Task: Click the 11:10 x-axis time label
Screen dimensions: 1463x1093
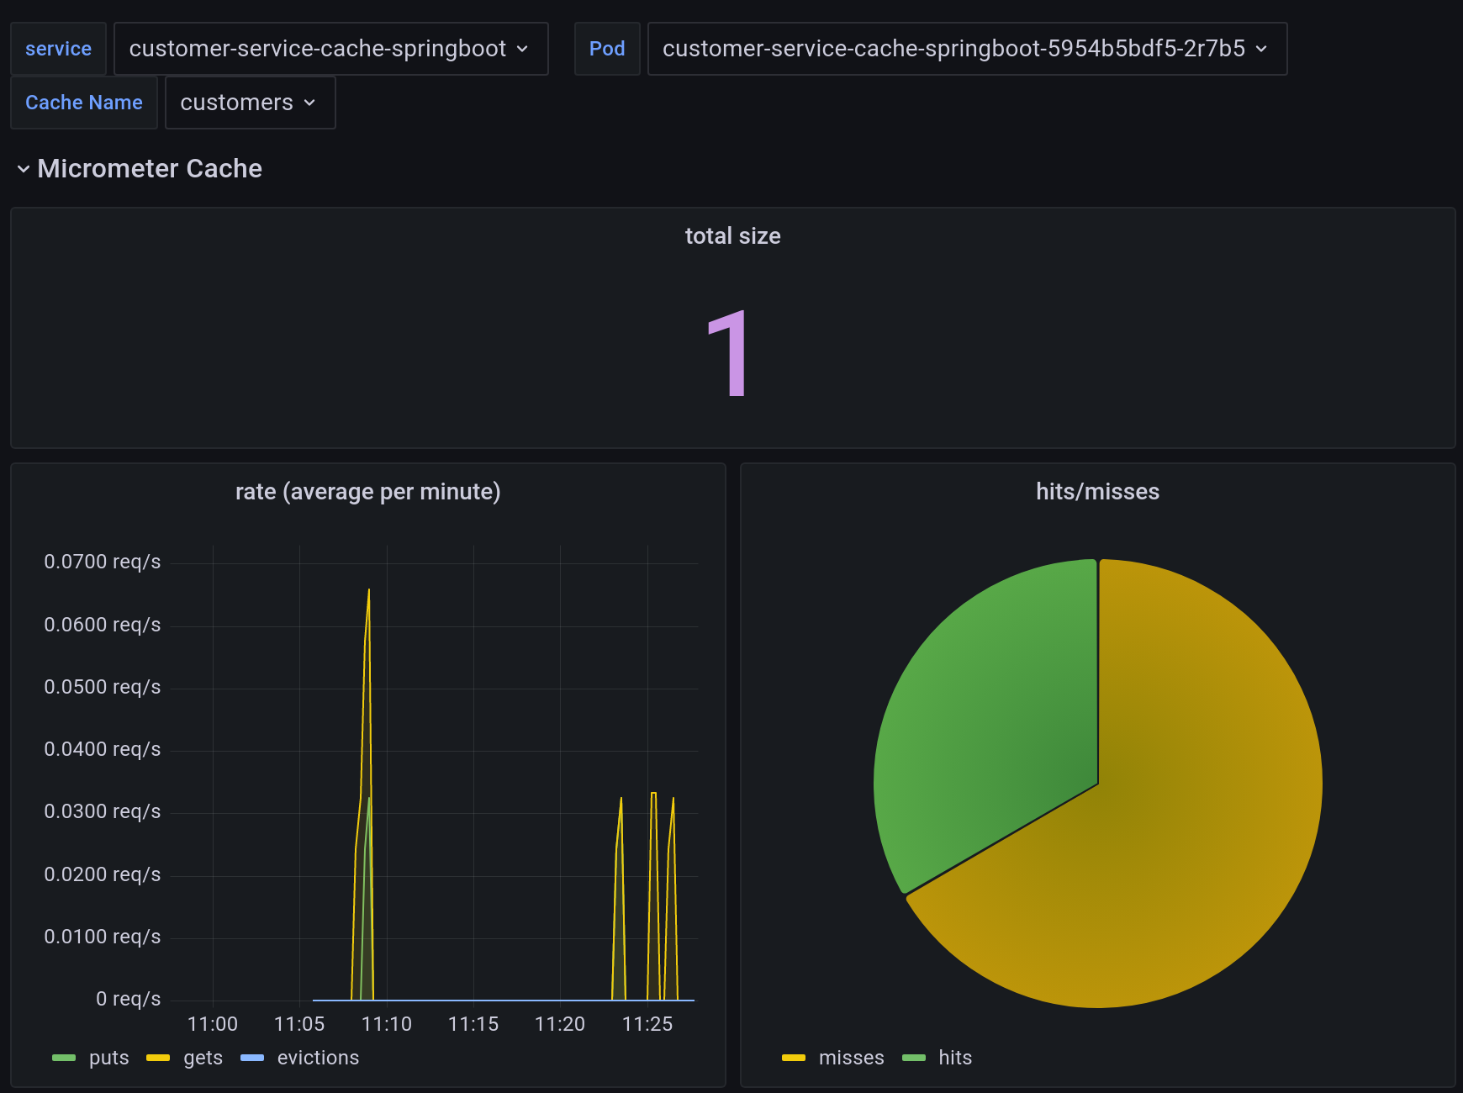Action: [x=387, y=1024]
